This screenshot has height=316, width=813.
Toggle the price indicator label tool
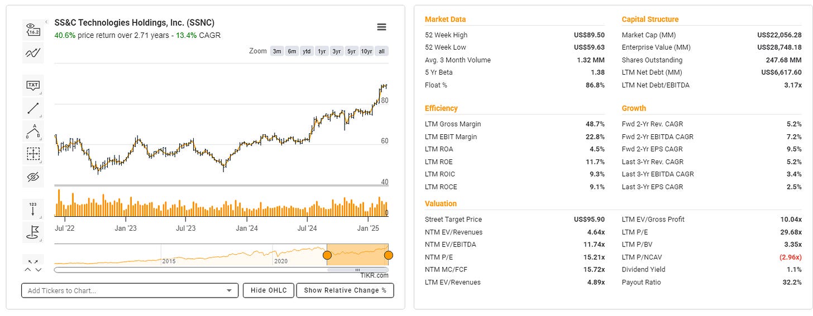pyautogui.click(x=33, y=31)
